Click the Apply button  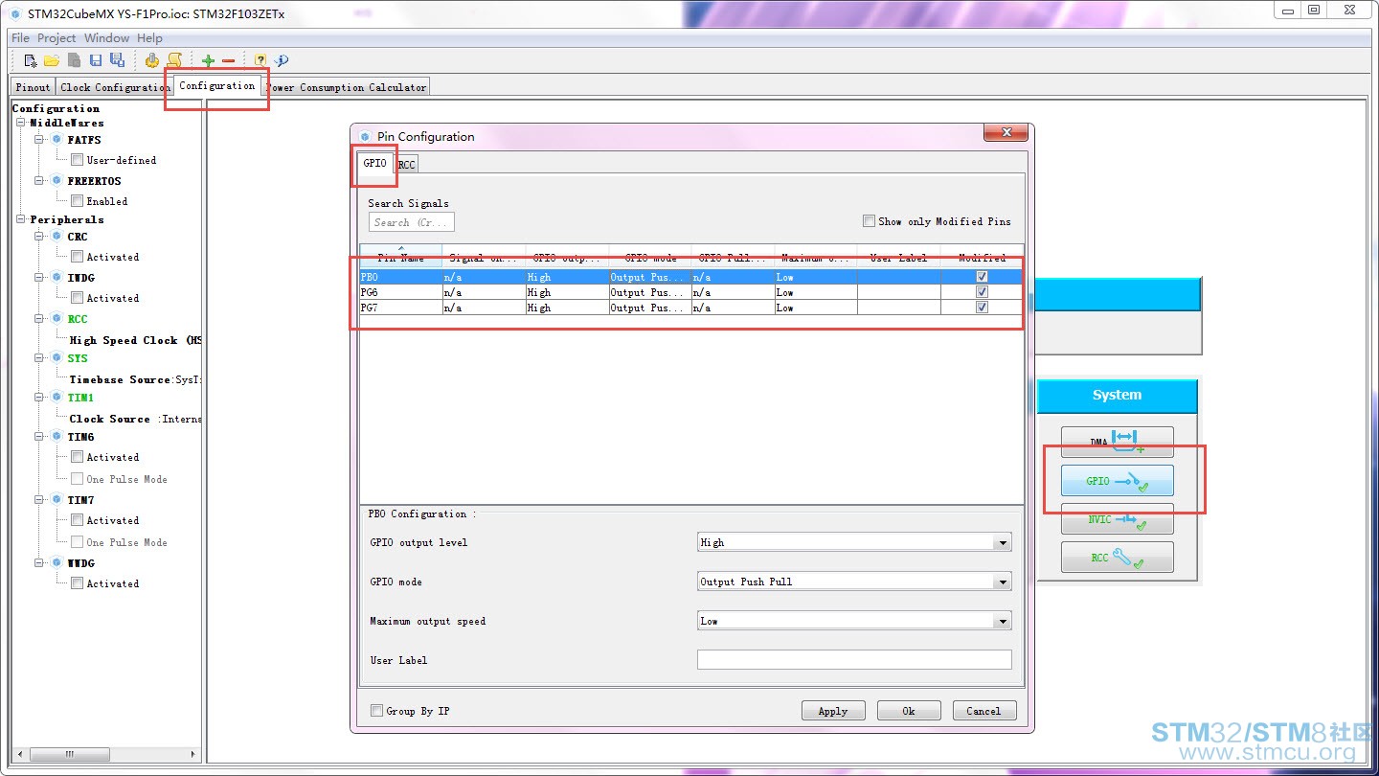pos(833,711)
